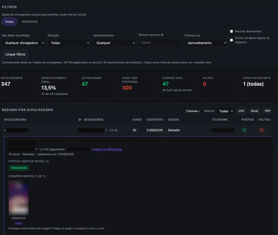This screenshot has width=278, height=235.
Task: Click the "Limpar filtros" button
Action: coord(15,55)
